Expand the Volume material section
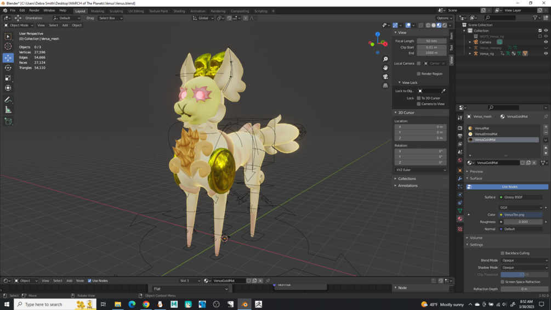Screen dimensions: 551x310 (x=476, y=238)
